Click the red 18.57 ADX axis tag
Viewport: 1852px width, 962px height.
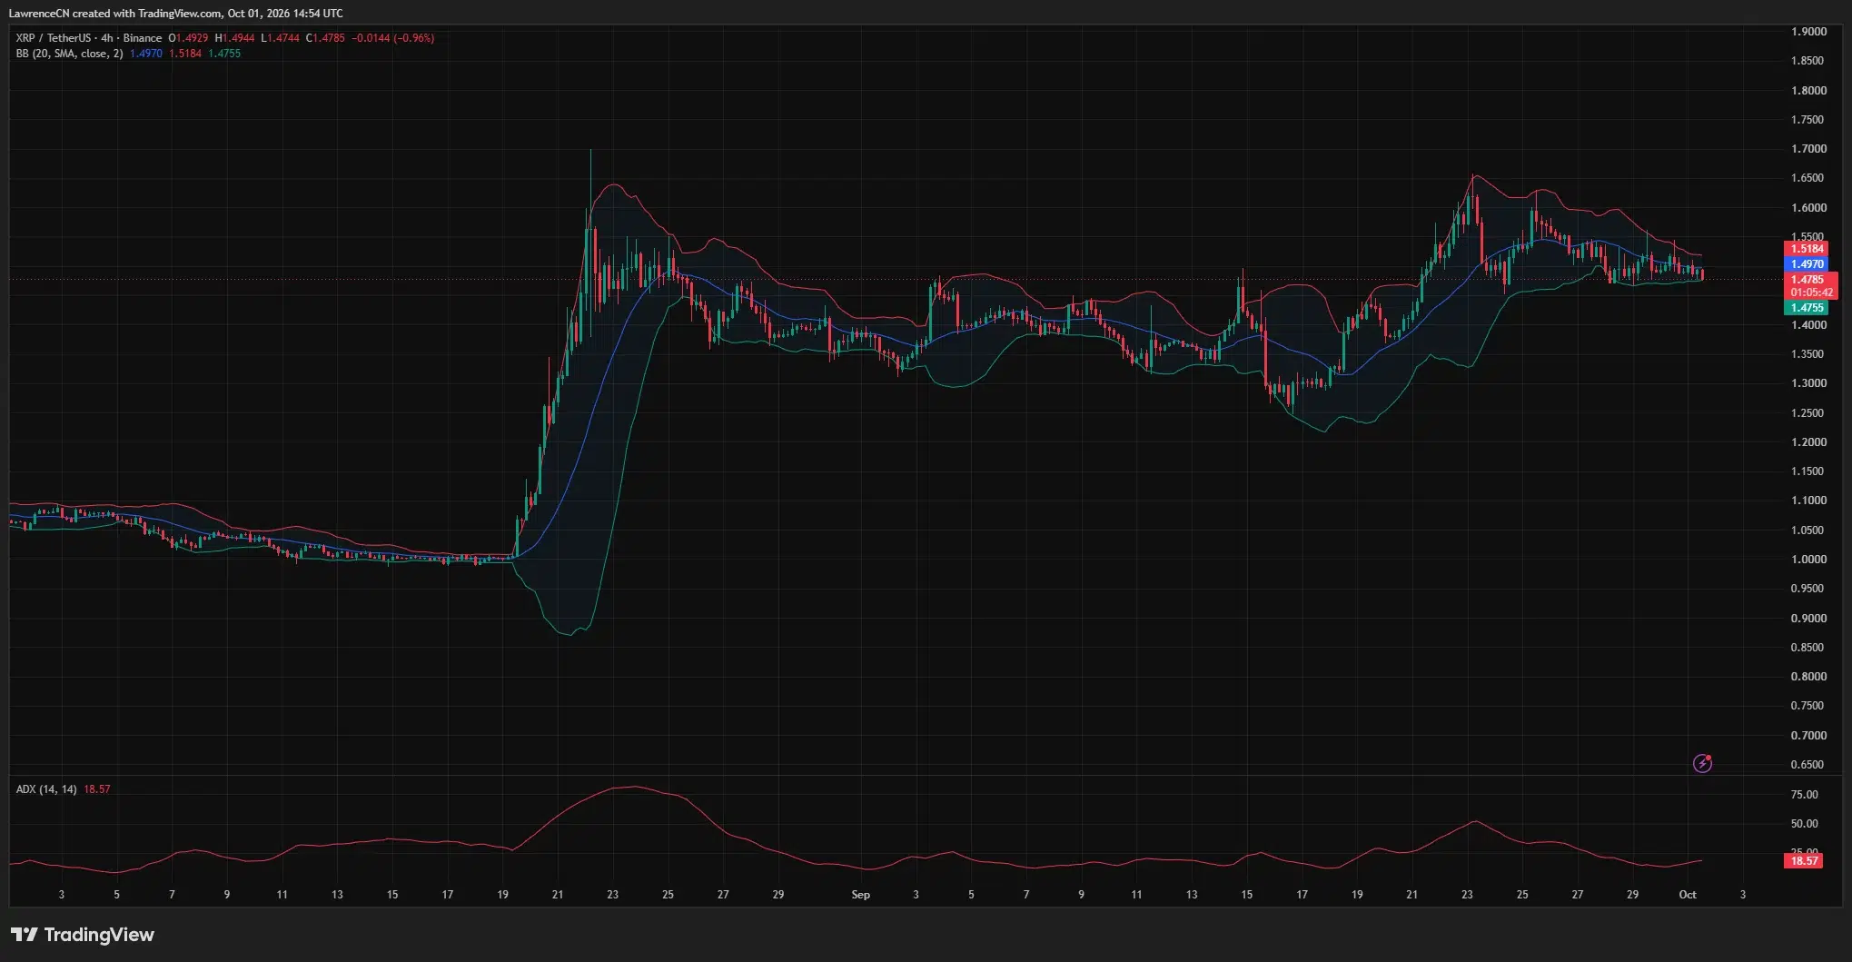(1804, 861)
